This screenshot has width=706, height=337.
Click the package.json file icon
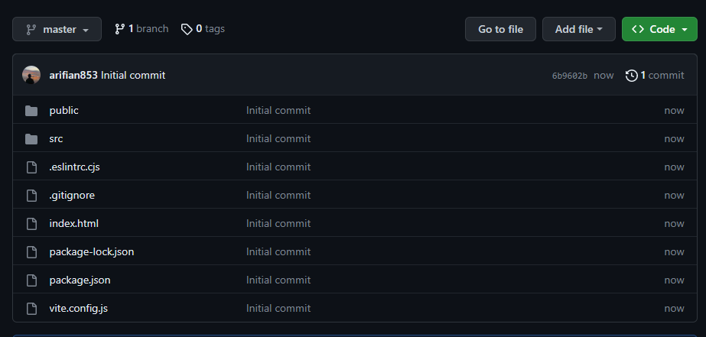tap(31, 280)
